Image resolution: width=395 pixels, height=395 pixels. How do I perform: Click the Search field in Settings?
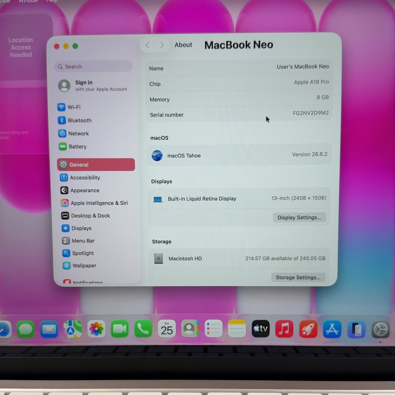coord(93,66)
